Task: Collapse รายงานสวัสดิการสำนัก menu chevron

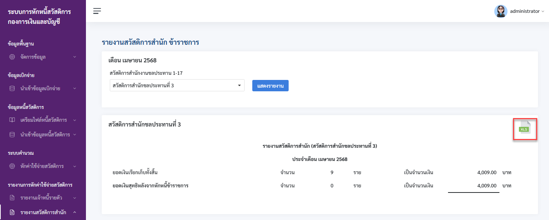Action: 75,212
